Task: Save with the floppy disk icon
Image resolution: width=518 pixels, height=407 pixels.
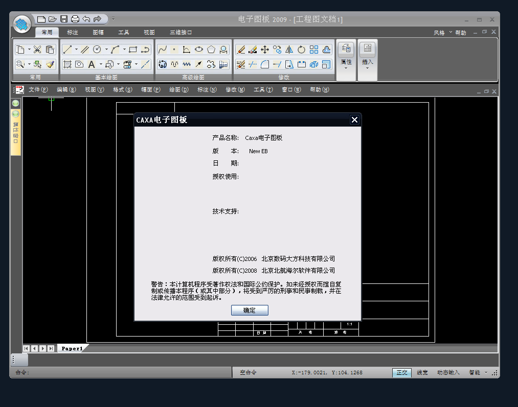Action: pos(64,19)
